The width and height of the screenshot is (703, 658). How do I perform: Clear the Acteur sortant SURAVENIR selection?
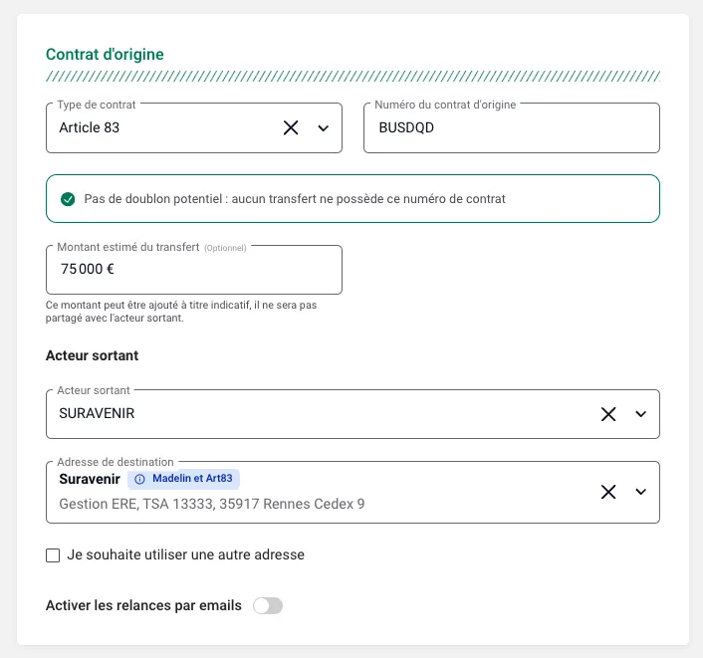pyautogui.click(x=608, y=414)
